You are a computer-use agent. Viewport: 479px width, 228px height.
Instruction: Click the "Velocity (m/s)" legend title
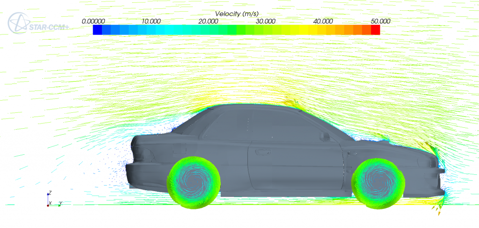tap(237, 14)
